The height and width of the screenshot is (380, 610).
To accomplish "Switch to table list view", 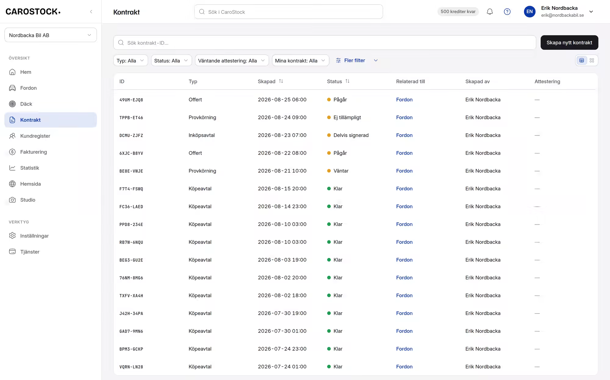I will tap(582, 60).
